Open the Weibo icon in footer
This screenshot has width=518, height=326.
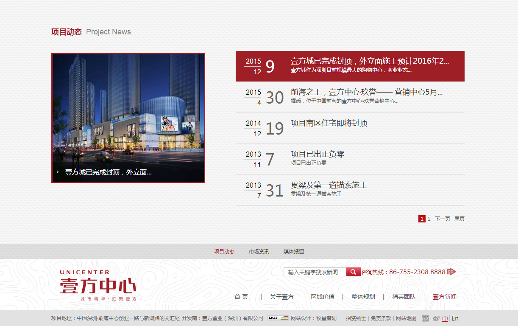436,319
